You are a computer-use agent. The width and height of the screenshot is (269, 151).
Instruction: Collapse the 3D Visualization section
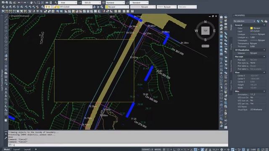pyautogui.click(x=264, y=50)
